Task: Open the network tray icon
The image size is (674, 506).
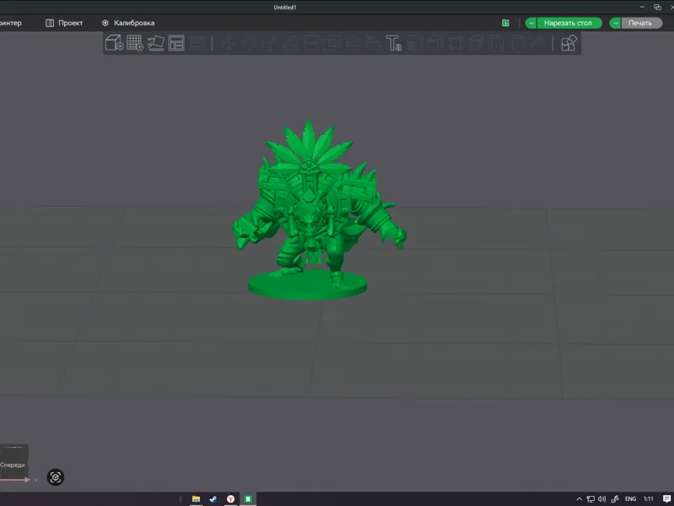Action: [x=591, y=498]
